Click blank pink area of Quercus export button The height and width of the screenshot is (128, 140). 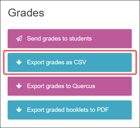pos(113,86)
